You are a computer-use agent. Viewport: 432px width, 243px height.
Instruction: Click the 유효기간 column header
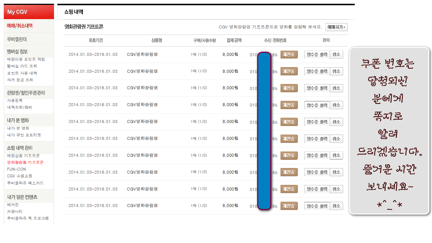96,40
